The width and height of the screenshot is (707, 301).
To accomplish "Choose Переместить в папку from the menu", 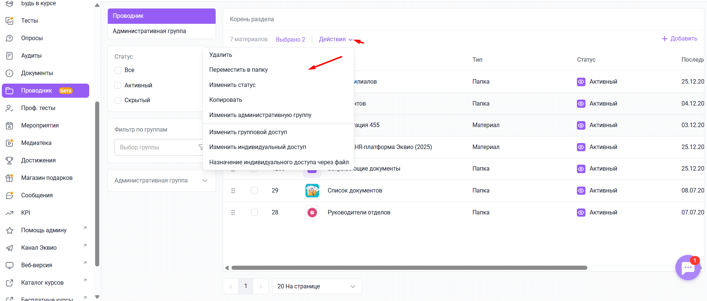I will click(x=238, y=70).
